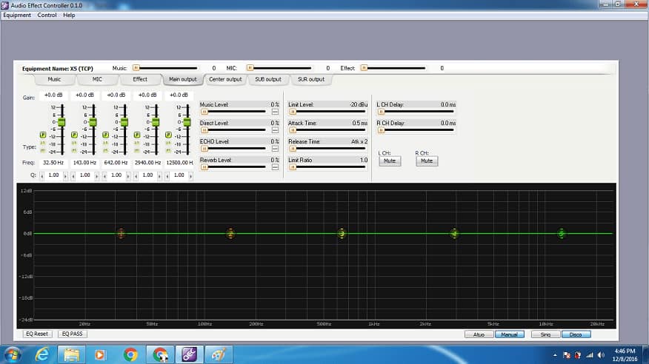Image resolution: width=649 pixels, height=364 pixels.
Task: Mute the R CH channel
Action: tap(427, 161)
